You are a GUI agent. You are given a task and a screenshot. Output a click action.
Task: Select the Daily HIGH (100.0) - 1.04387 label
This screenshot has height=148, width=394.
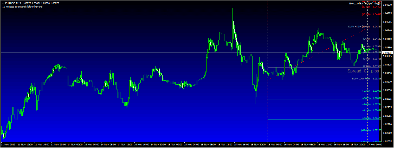(365, 27)
